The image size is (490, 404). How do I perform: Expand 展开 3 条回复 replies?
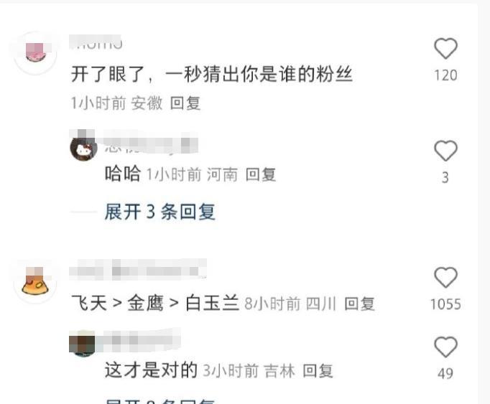[160, 212]
